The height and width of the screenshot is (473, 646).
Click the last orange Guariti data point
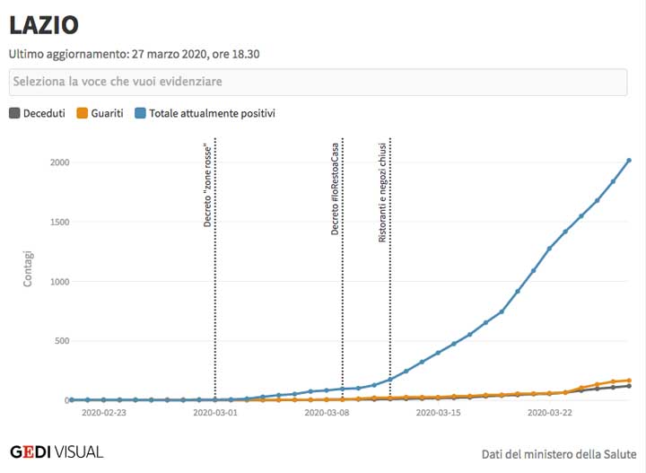629,381
